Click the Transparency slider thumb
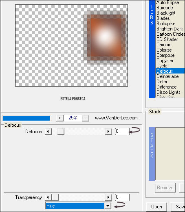 (55, 197)
